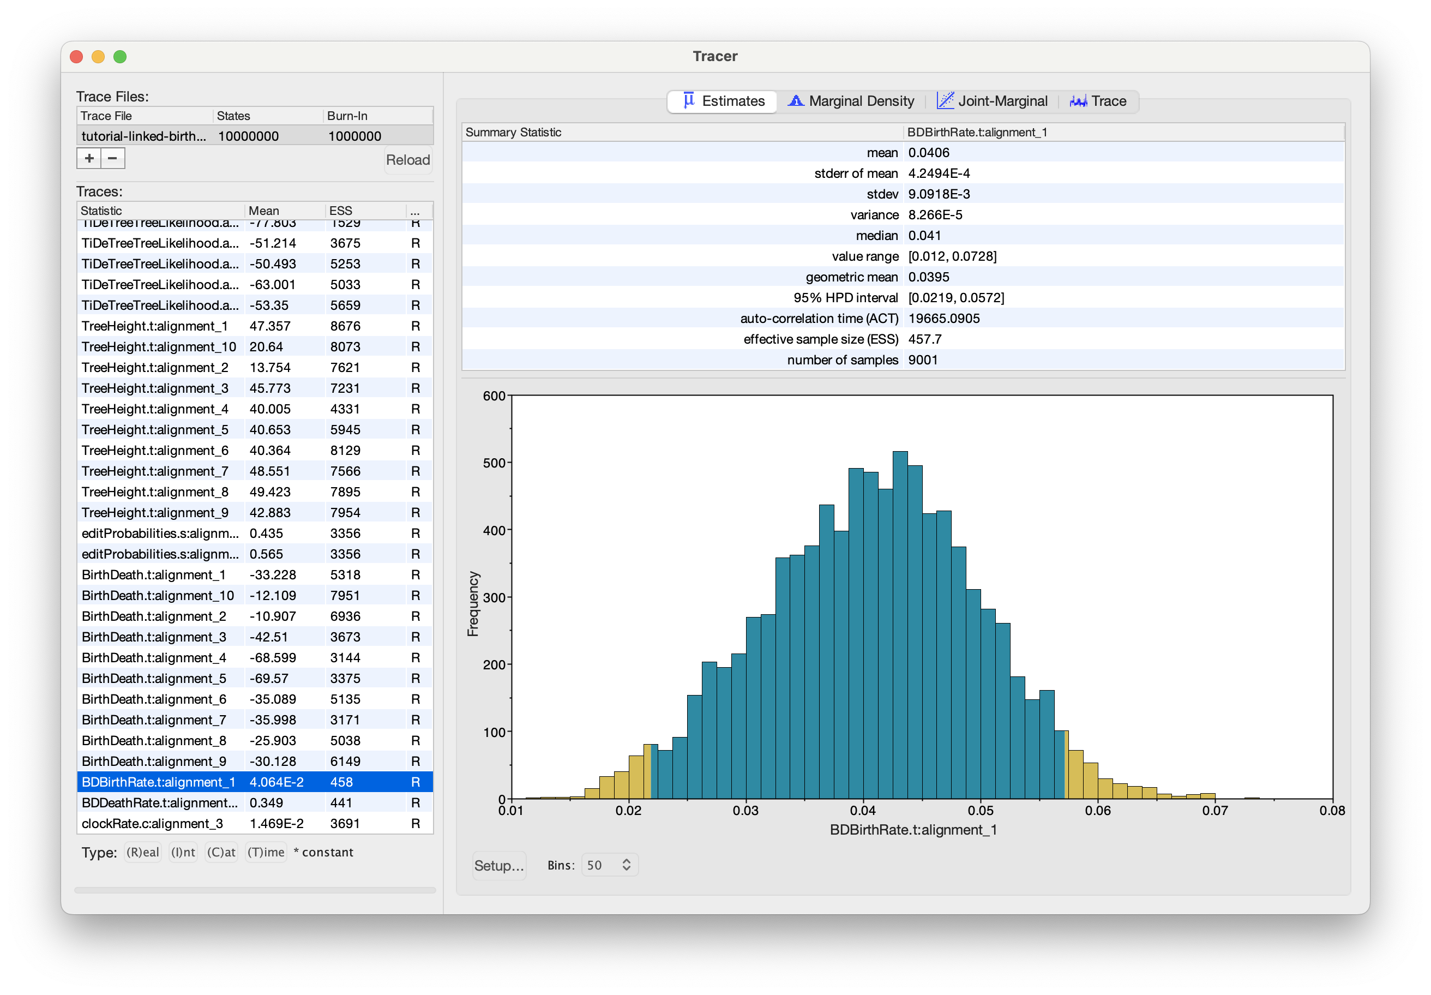Select the TiDeTreeTreeLikelihood trace with mean -51.214
The width and height of the screenshot is (1431, 995).
tap(255, 243)
